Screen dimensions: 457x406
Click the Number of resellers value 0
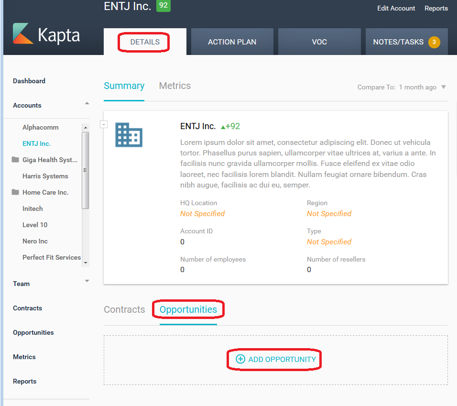(x=309, y=270)
